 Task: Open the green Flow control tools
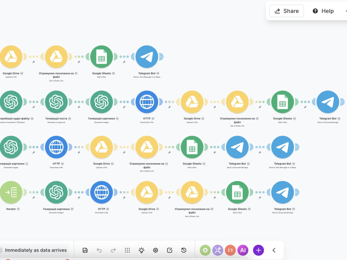click(205, 250)
